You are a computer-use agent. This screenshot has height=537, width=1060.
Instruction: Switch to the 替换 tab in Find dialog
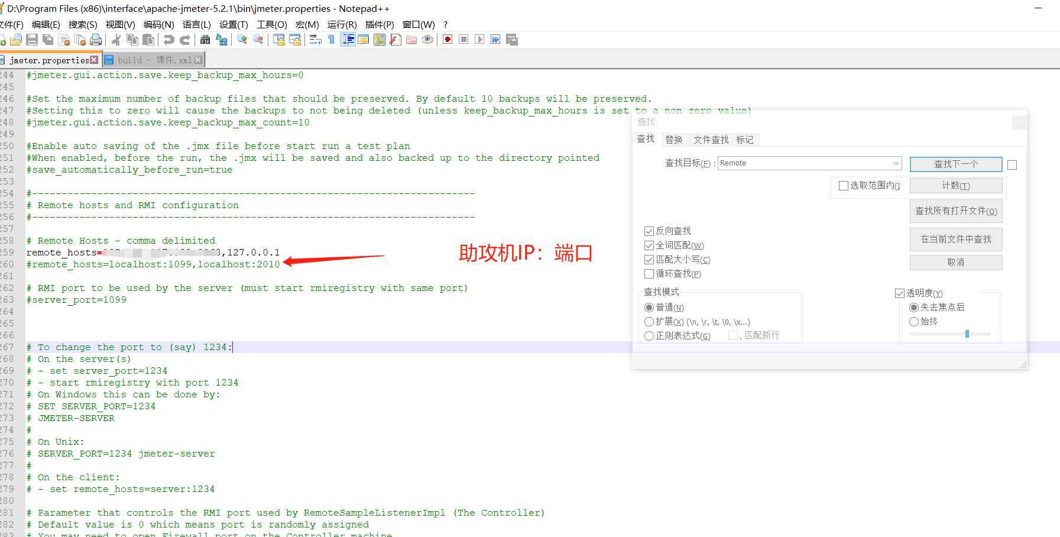[x=674, y=140]
